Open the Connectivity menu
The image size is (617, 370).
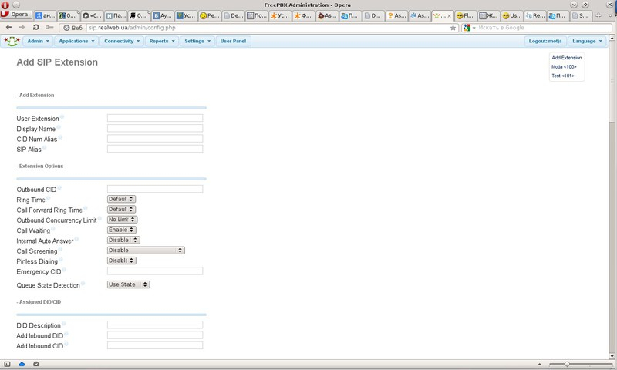[x=122, y=41]
